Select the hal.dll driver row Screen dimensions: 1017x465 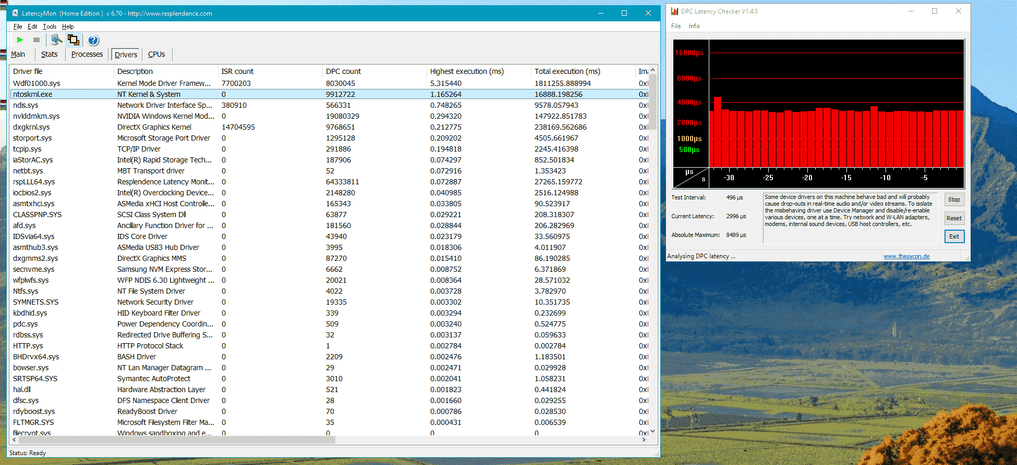coord(329,389)
